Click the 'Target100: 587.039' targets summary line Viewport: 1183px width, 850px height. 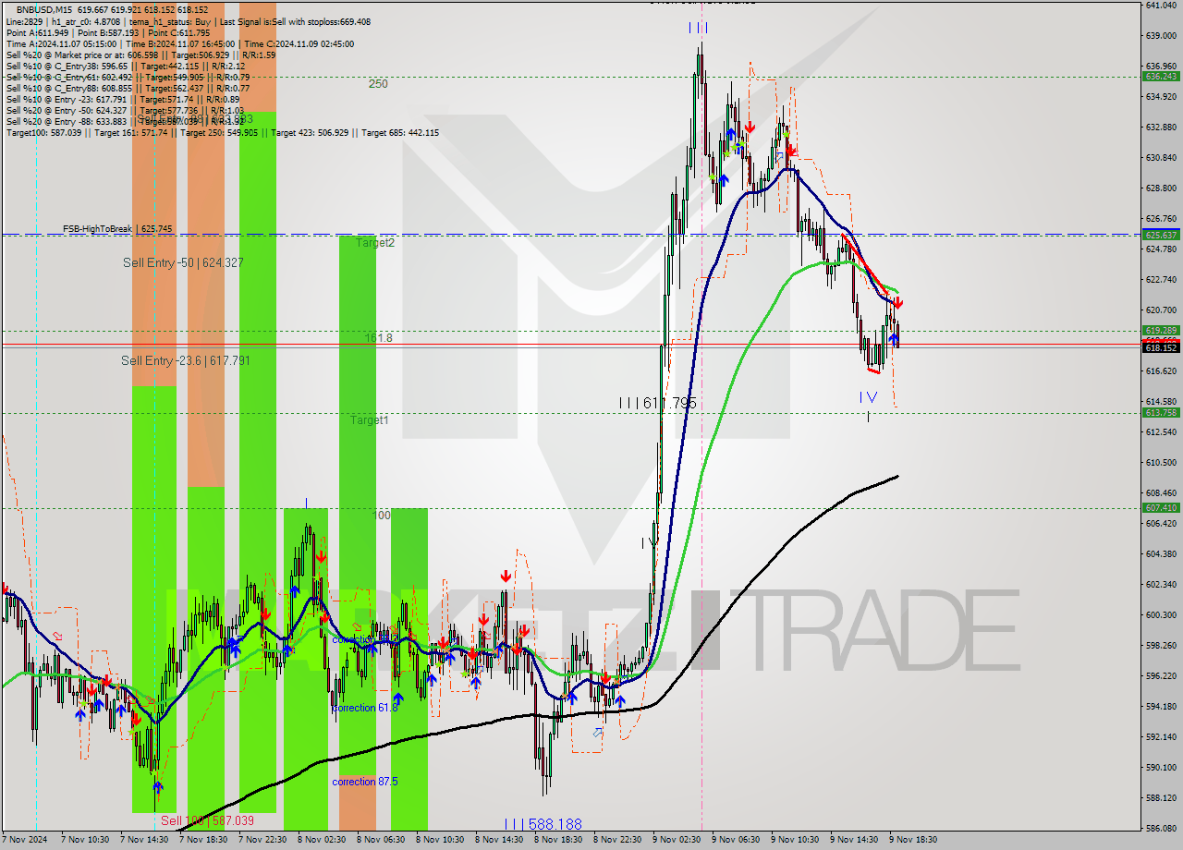click(222, 132)
